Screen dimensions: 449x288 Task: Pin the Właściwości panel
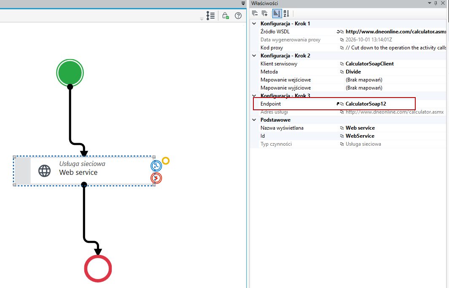[x=436, y=3]
